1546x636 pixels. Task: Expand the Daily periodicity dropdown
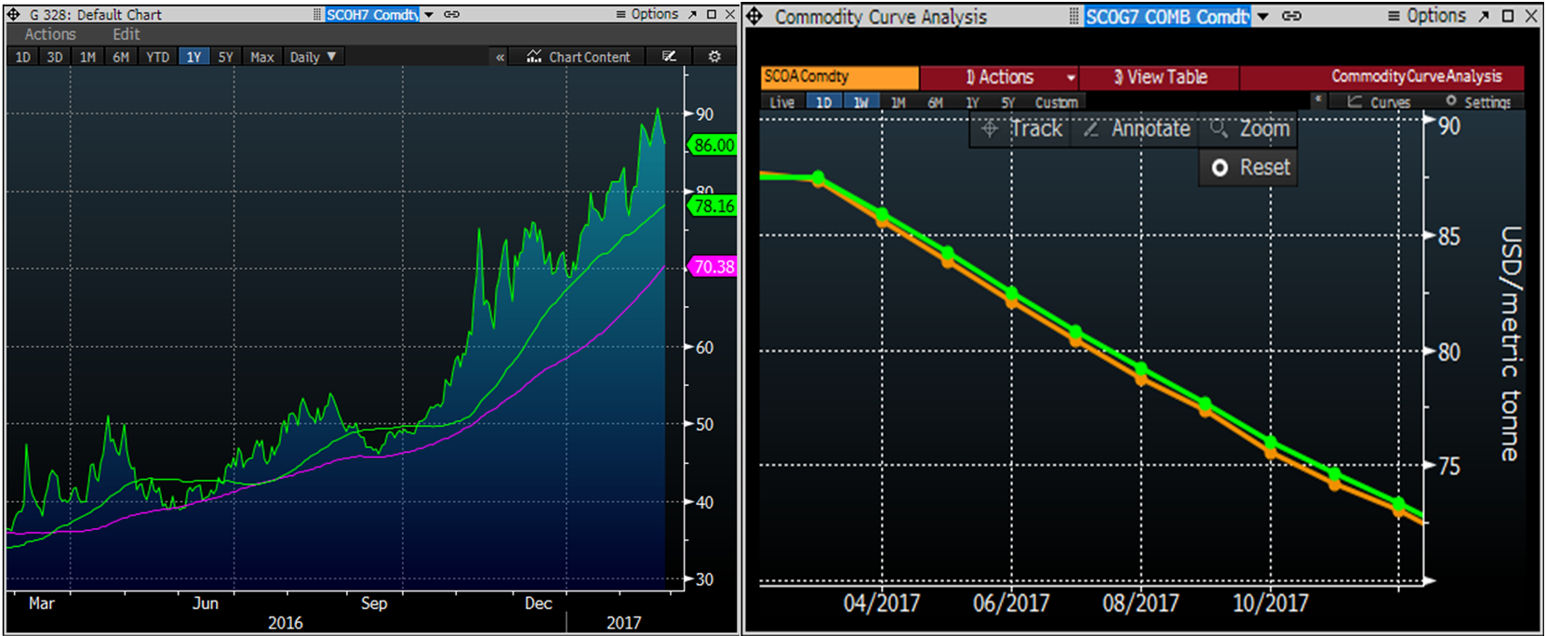[313, 57]
